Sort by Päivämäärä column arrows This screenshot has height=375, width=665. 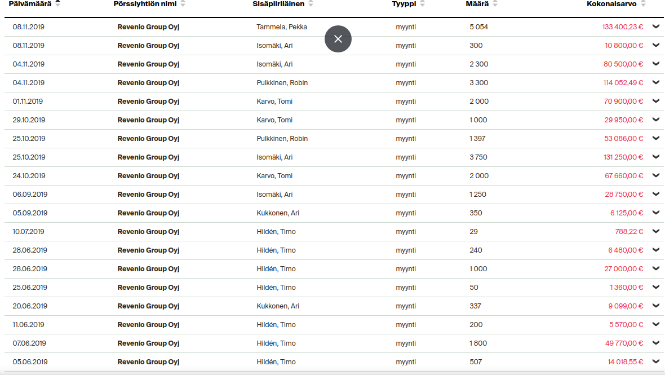point(58,3)
